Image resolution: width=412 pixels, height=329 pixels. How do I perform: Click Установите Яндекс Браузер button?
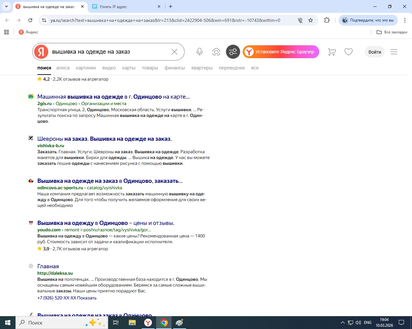[x=281, y=52]
